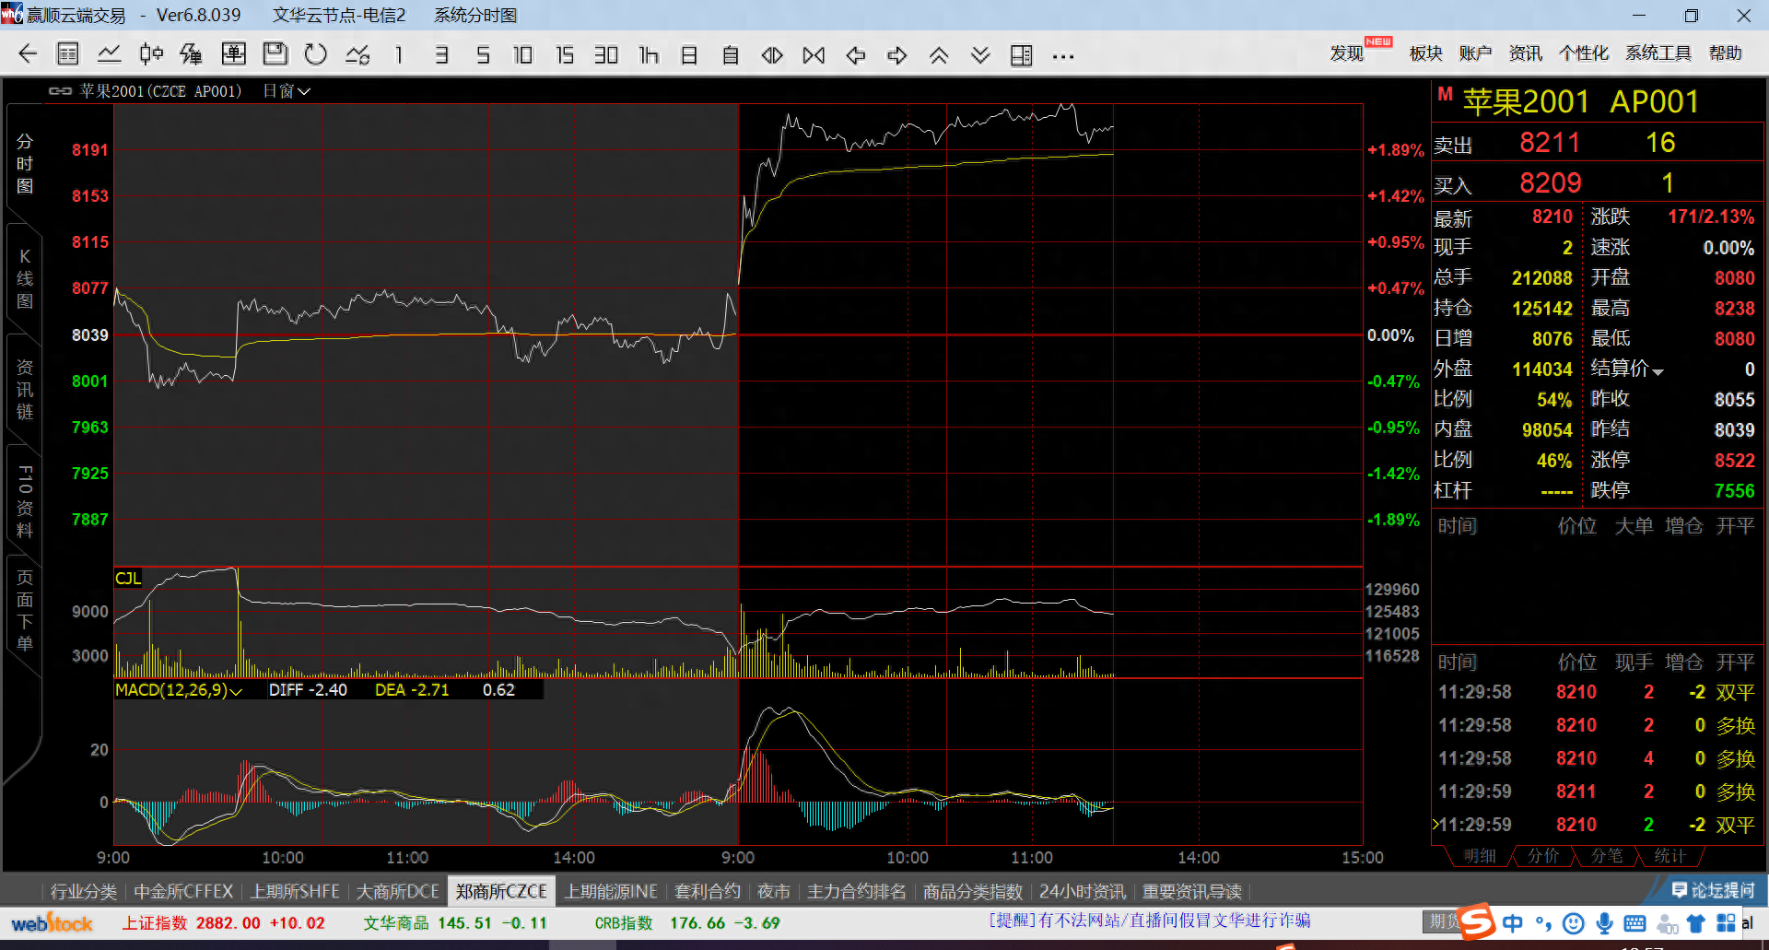Click the link chain icon beside 苹果2001

point(61,91)
